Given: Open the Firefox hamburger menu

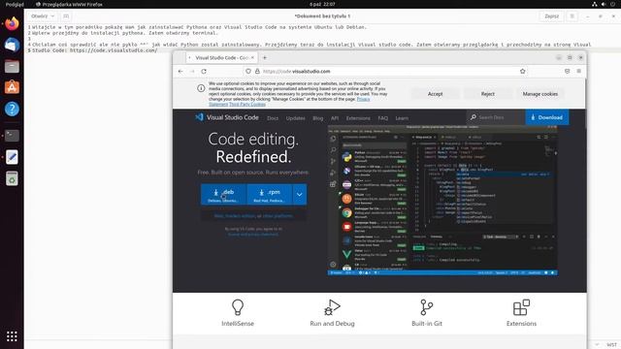Looking at the screenshot, I should (x=579, y=71).
